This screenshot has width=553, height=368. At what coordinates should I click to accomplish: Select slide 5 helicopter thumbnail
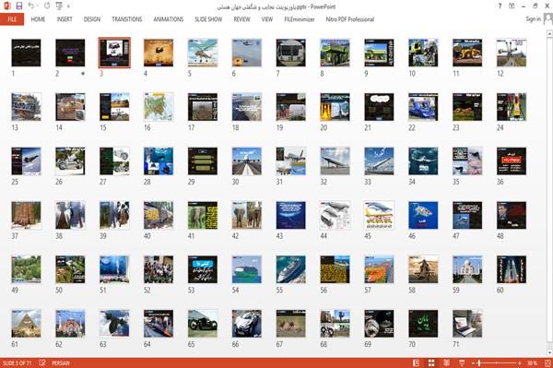click(203, 53)
